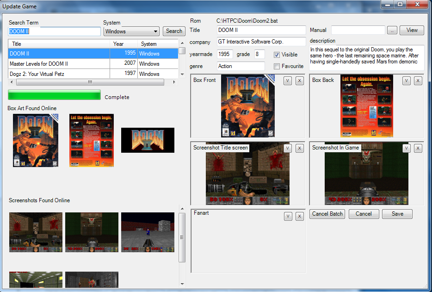Open the System dropdown showing Windows
This screenshot has height=292, width=432.
(x=131, y=31)
